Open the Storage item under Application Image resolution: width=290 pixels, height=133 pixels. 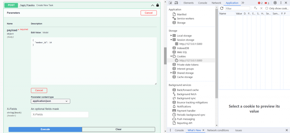(181, 23)
